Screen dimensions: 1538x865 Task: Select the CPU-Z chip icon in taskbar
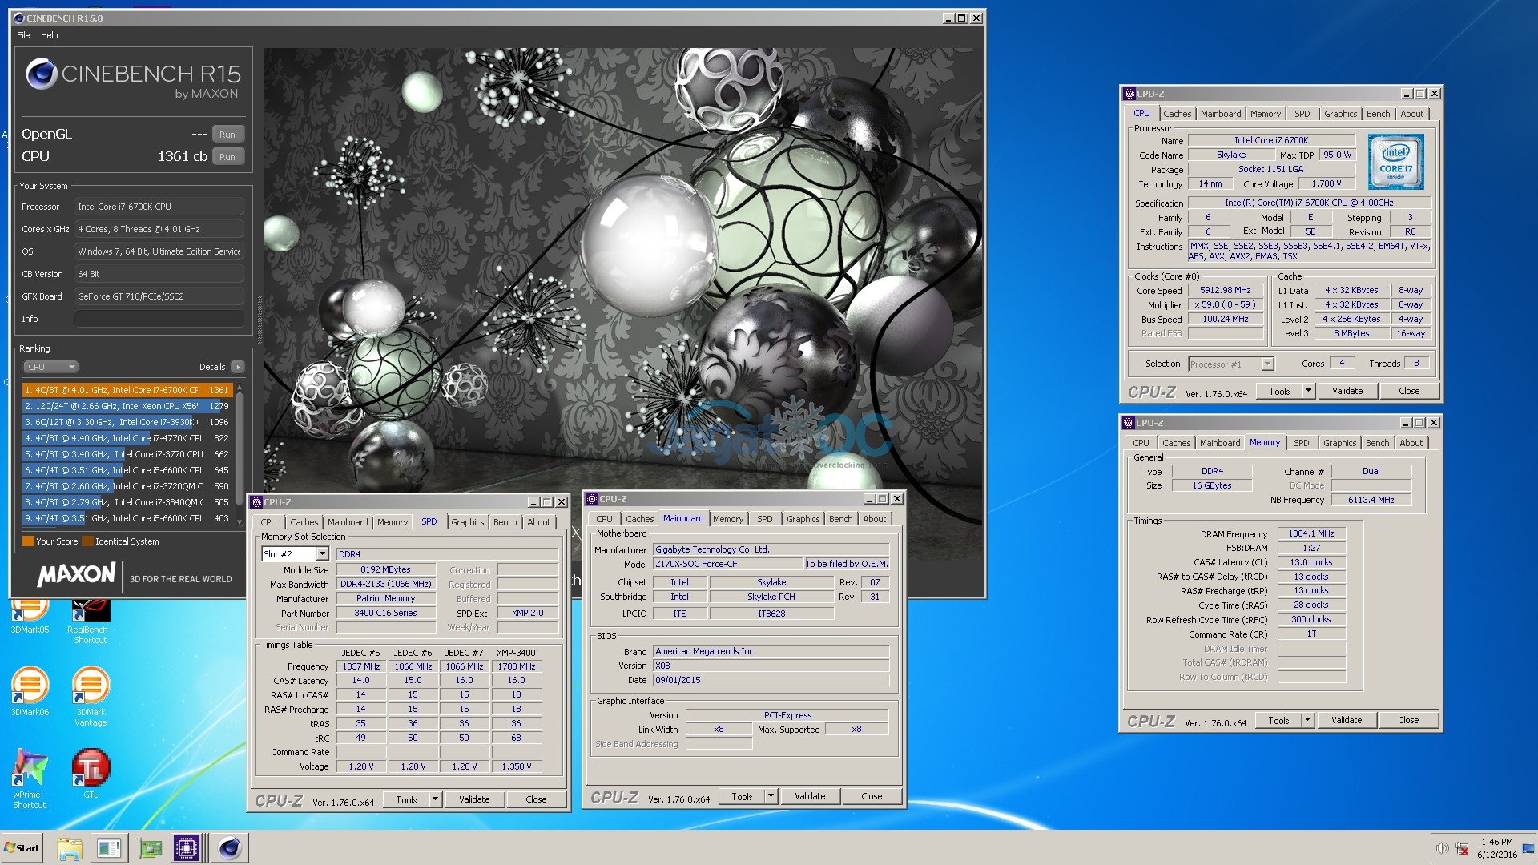(187, 848)
